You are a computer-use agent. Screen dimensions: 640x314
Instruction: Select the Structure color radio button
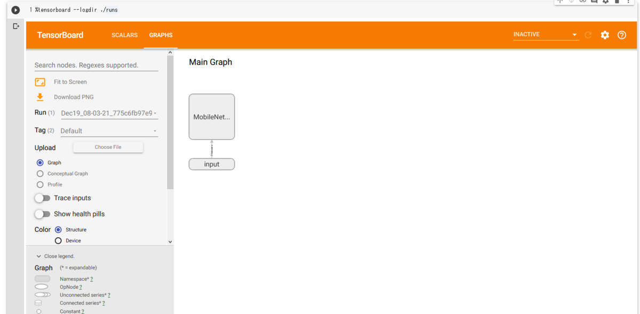click(x=58, y=230)
